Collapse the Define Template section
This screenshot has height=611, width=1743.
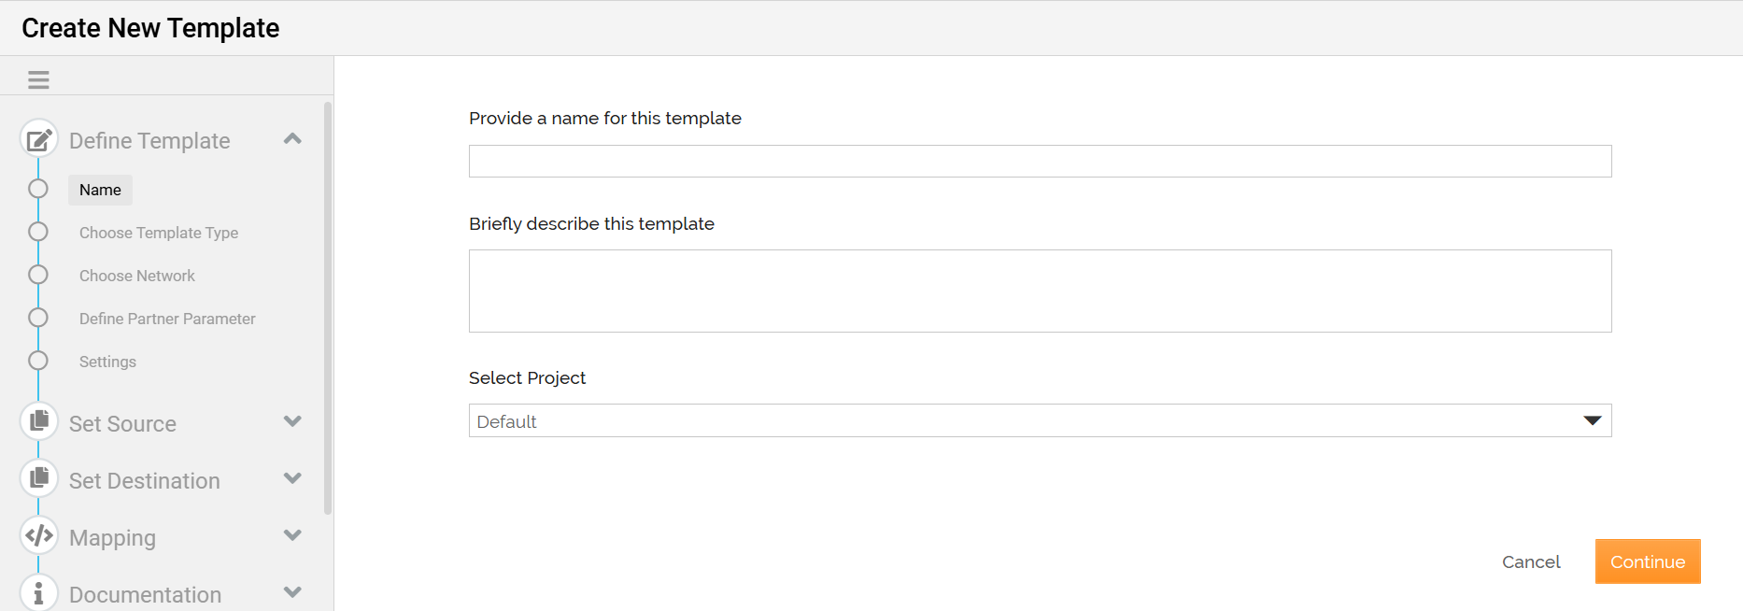click(x=292, y=139)
